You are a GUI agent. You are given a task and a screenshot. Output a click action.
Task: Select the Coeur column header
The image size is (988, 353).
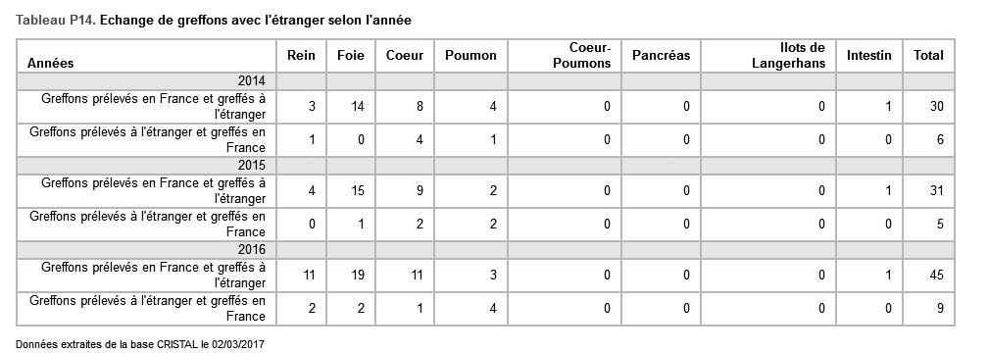pyautogui.click(x=405, y=56)
